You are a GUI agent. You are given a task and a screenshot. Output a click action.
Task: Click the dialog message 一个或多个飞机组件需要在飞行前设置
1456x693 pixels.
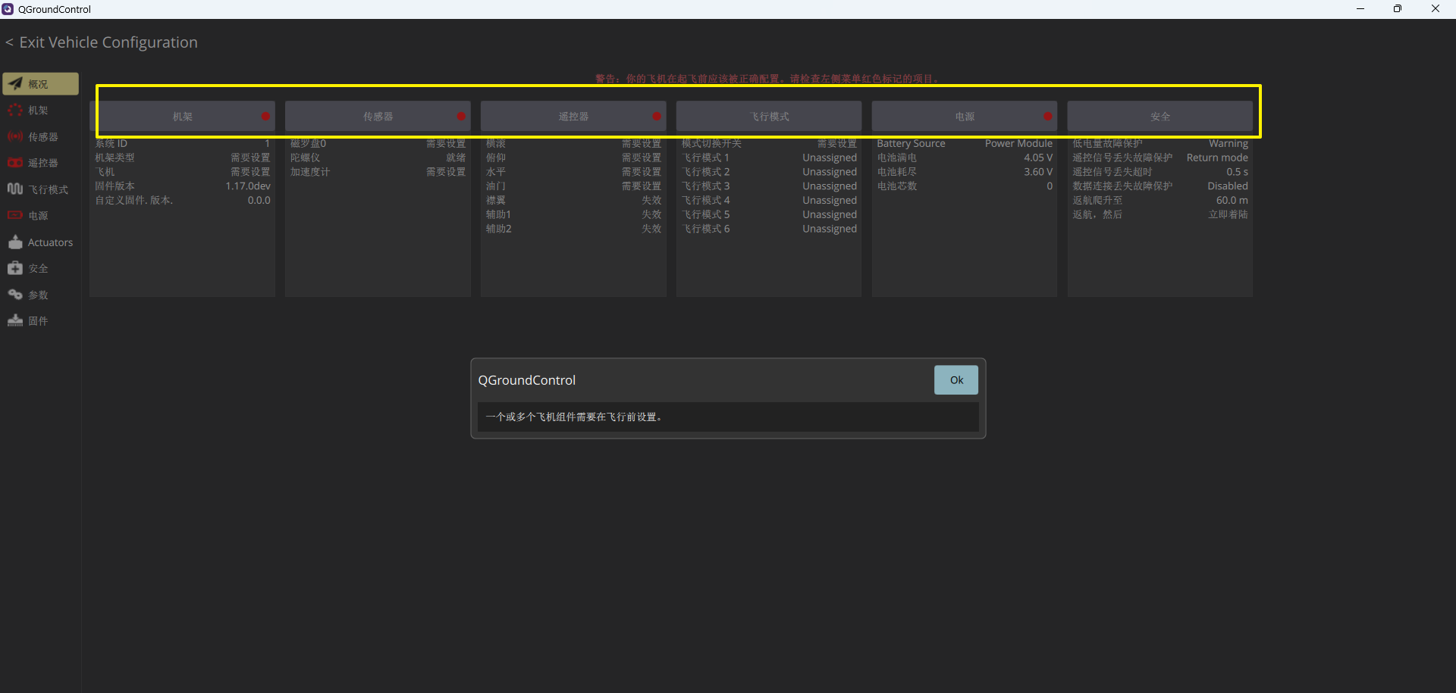point(574,417)
